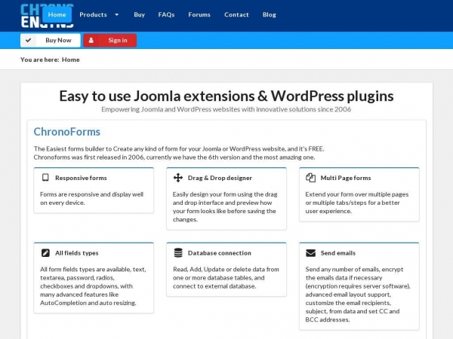The height and width of the screenshot is (339, 453).
Task: Click the Sign in button
Action: (x=109, y=41)
